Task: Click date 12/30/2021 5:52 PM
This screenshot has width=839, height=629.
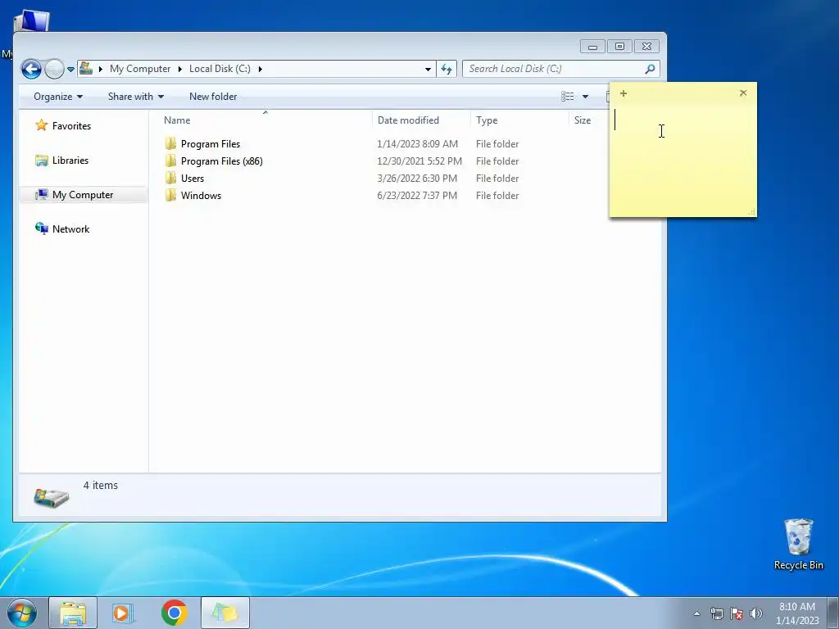Action: (x=419, y=161)
